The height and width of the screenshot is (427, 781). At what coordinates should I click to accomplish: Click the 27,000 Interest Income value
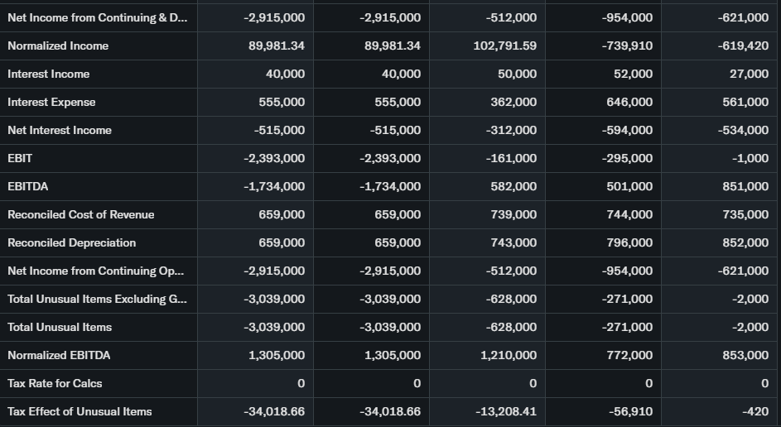coord(748,74)
